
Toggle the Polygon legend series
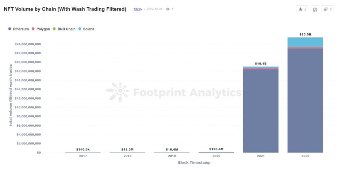click(x=41, y=29)
